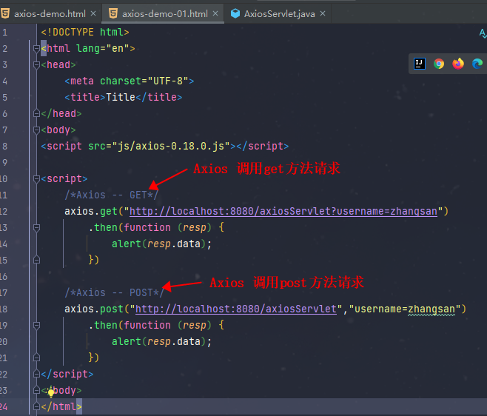Close the axios-demo-01.html tab
This screenshot has height=416, width=487.
click(x=215, y=13)
